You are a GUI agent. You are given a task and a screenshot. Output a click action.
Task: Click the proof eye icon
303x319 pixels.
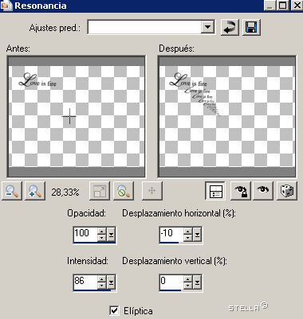point(263,191)
